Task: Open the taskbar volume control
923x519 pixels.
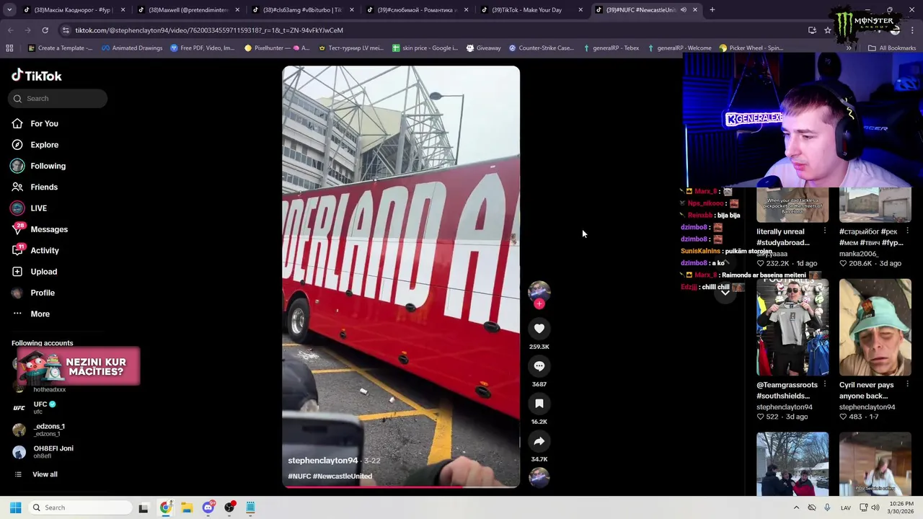Action: coord(875,507)
